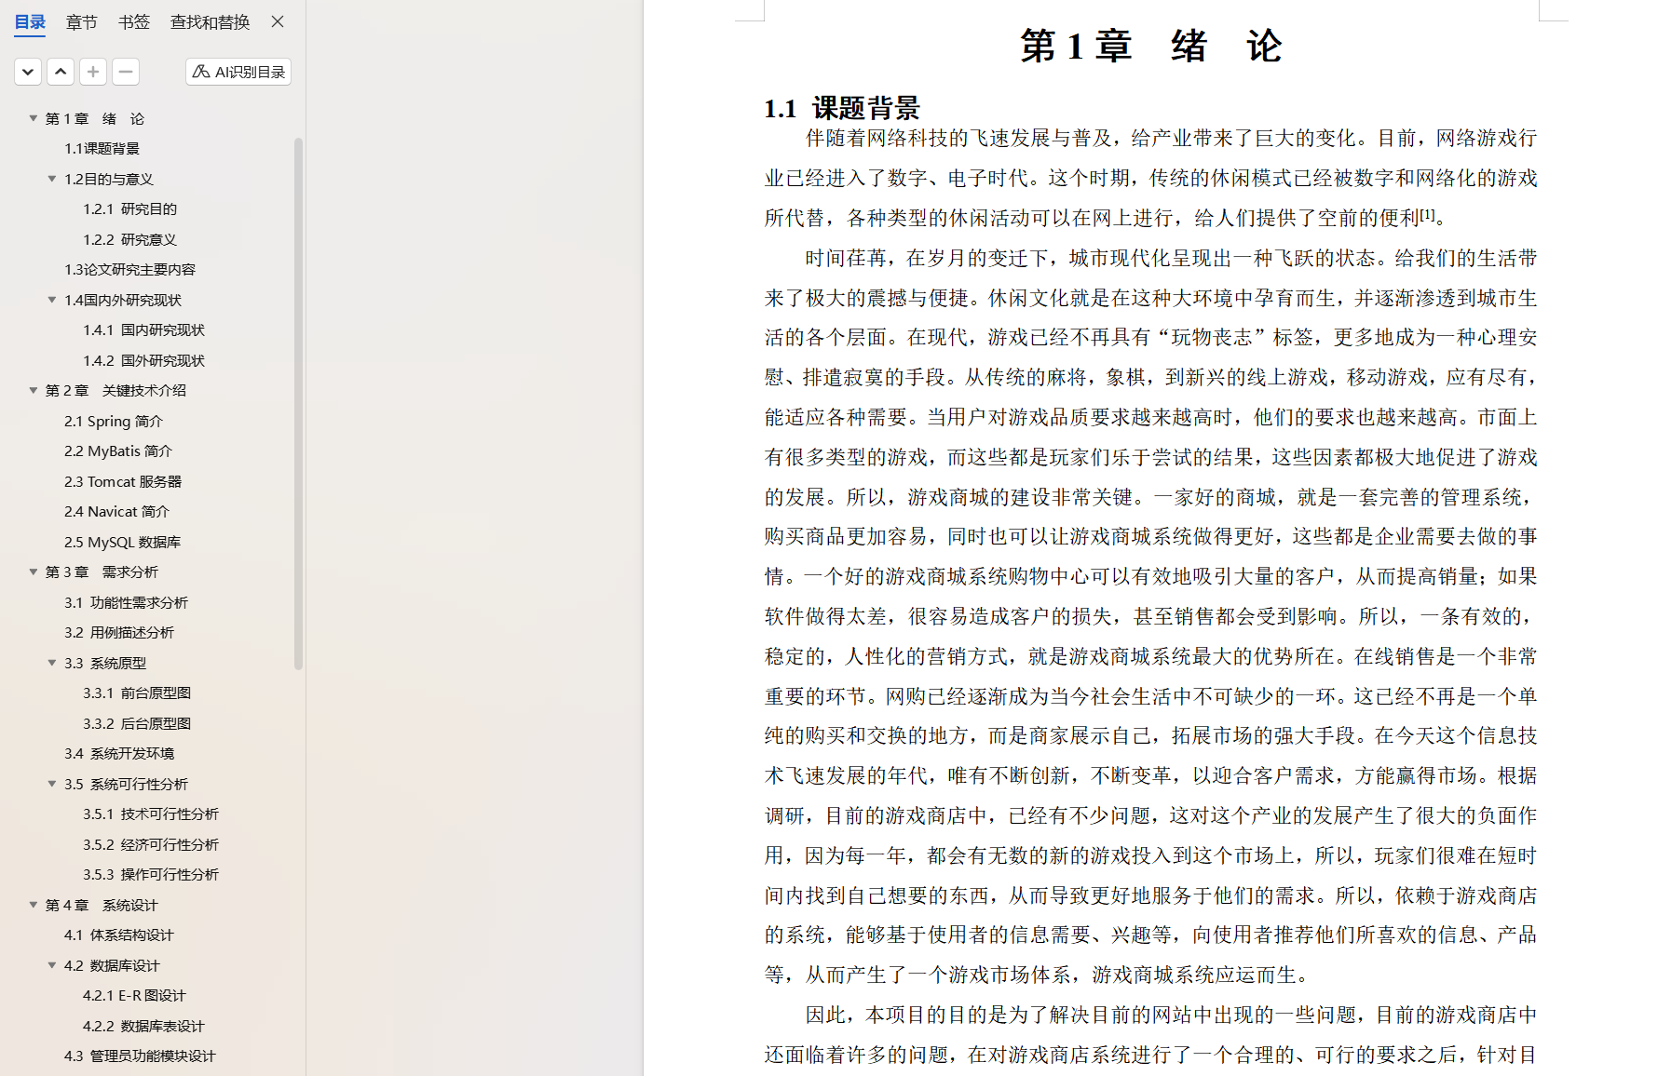Click the outline pane vertical scrollbar

(298, 403)
